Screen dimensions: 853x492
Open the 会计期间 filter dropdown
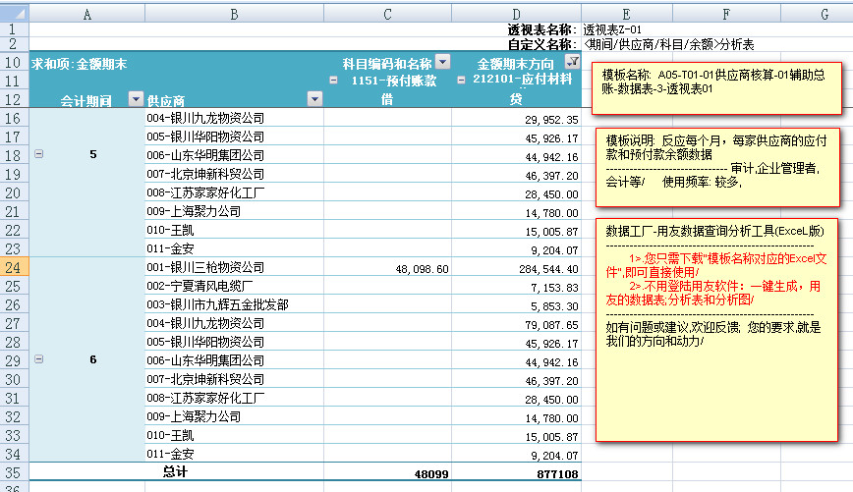tap(135, 100)
